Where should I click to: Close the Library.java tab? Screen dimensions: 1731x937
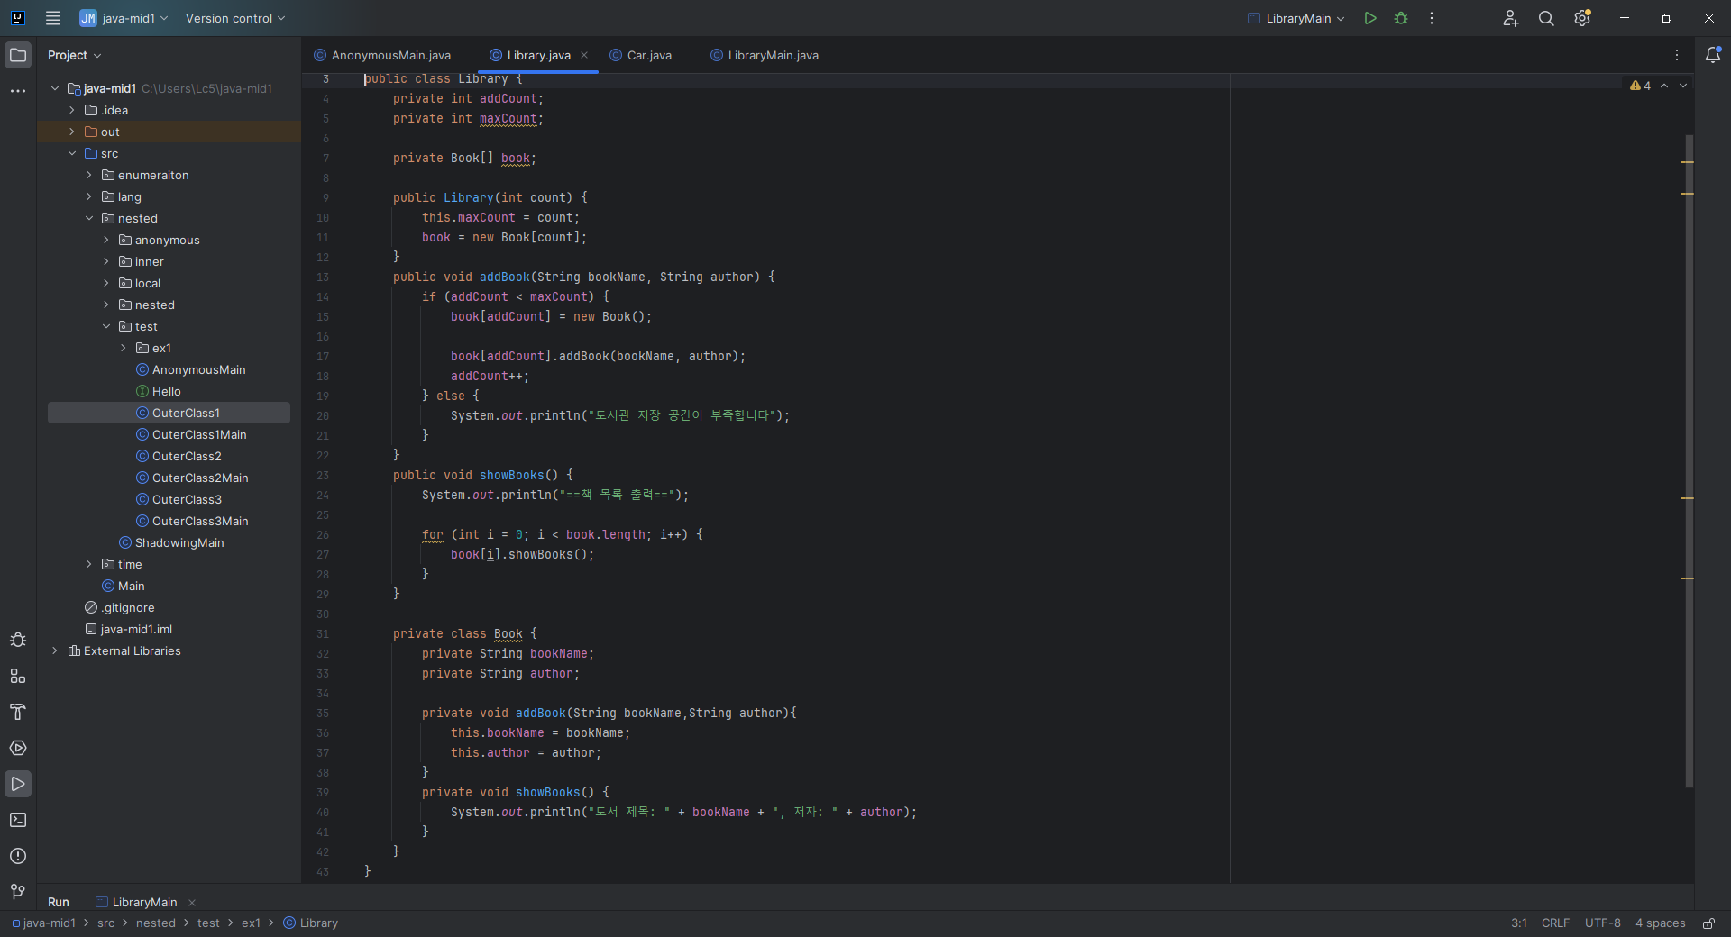[x=584, y=55]
